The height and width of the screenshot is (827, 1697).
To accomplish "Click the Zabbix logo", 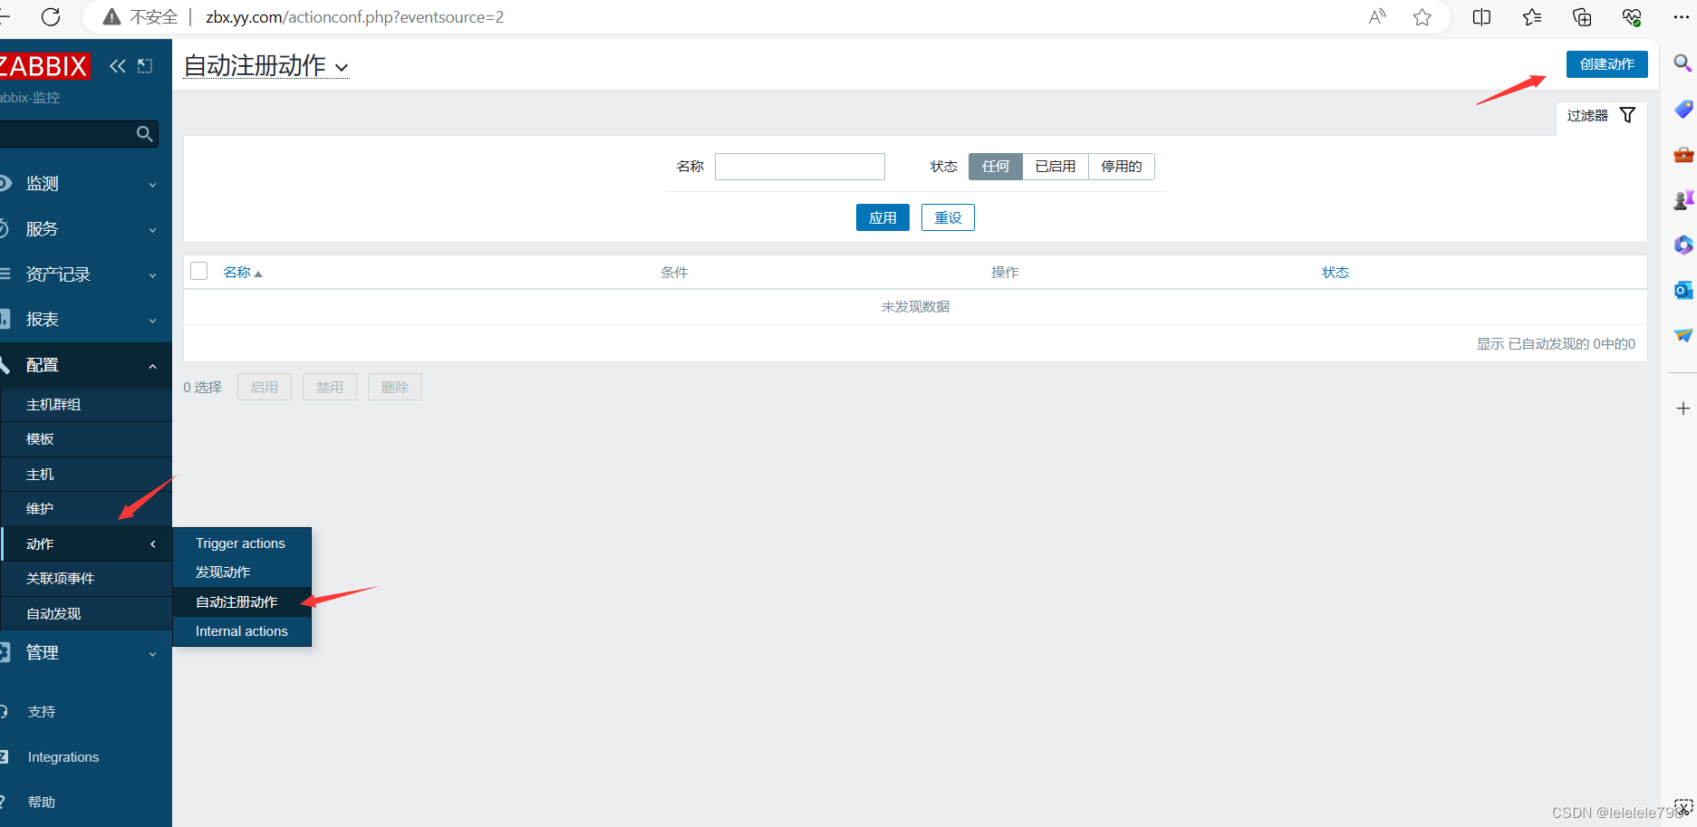I will pyautogui.click(x=43, y=66).
